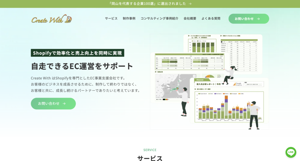300x161 pixels.
Task: Open the 岡山を代表する企業100選 announcement link
Action: click(147, 4)
